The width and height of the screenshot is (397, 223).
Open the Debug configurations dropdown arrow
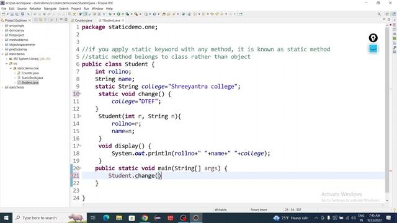tap(114, 14)
